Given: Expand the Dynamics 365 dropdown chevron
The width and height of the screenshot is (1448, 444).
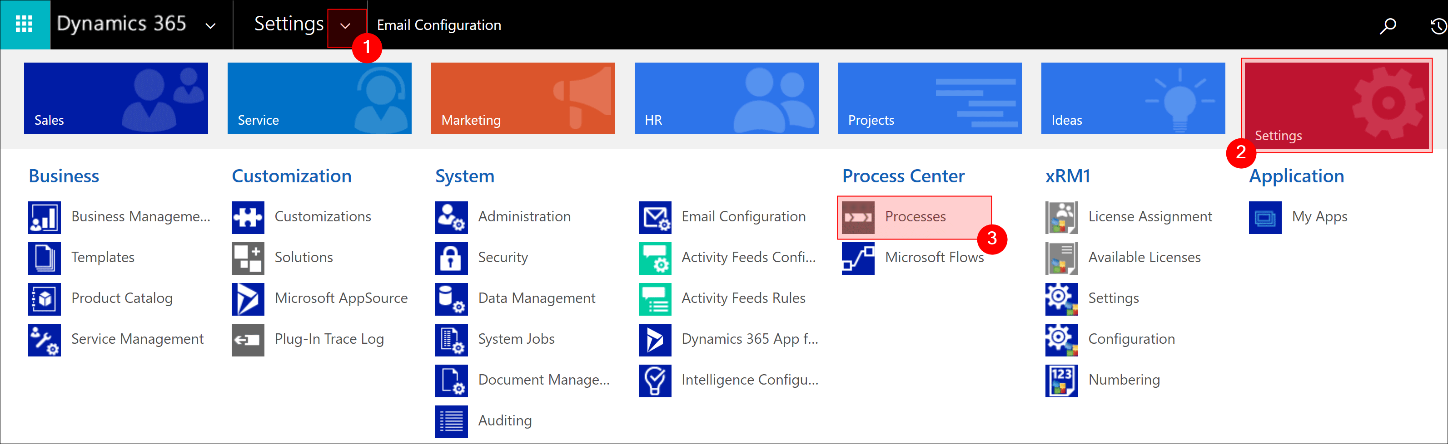Looking at the screenshot, I should click(x=211, y=26).
